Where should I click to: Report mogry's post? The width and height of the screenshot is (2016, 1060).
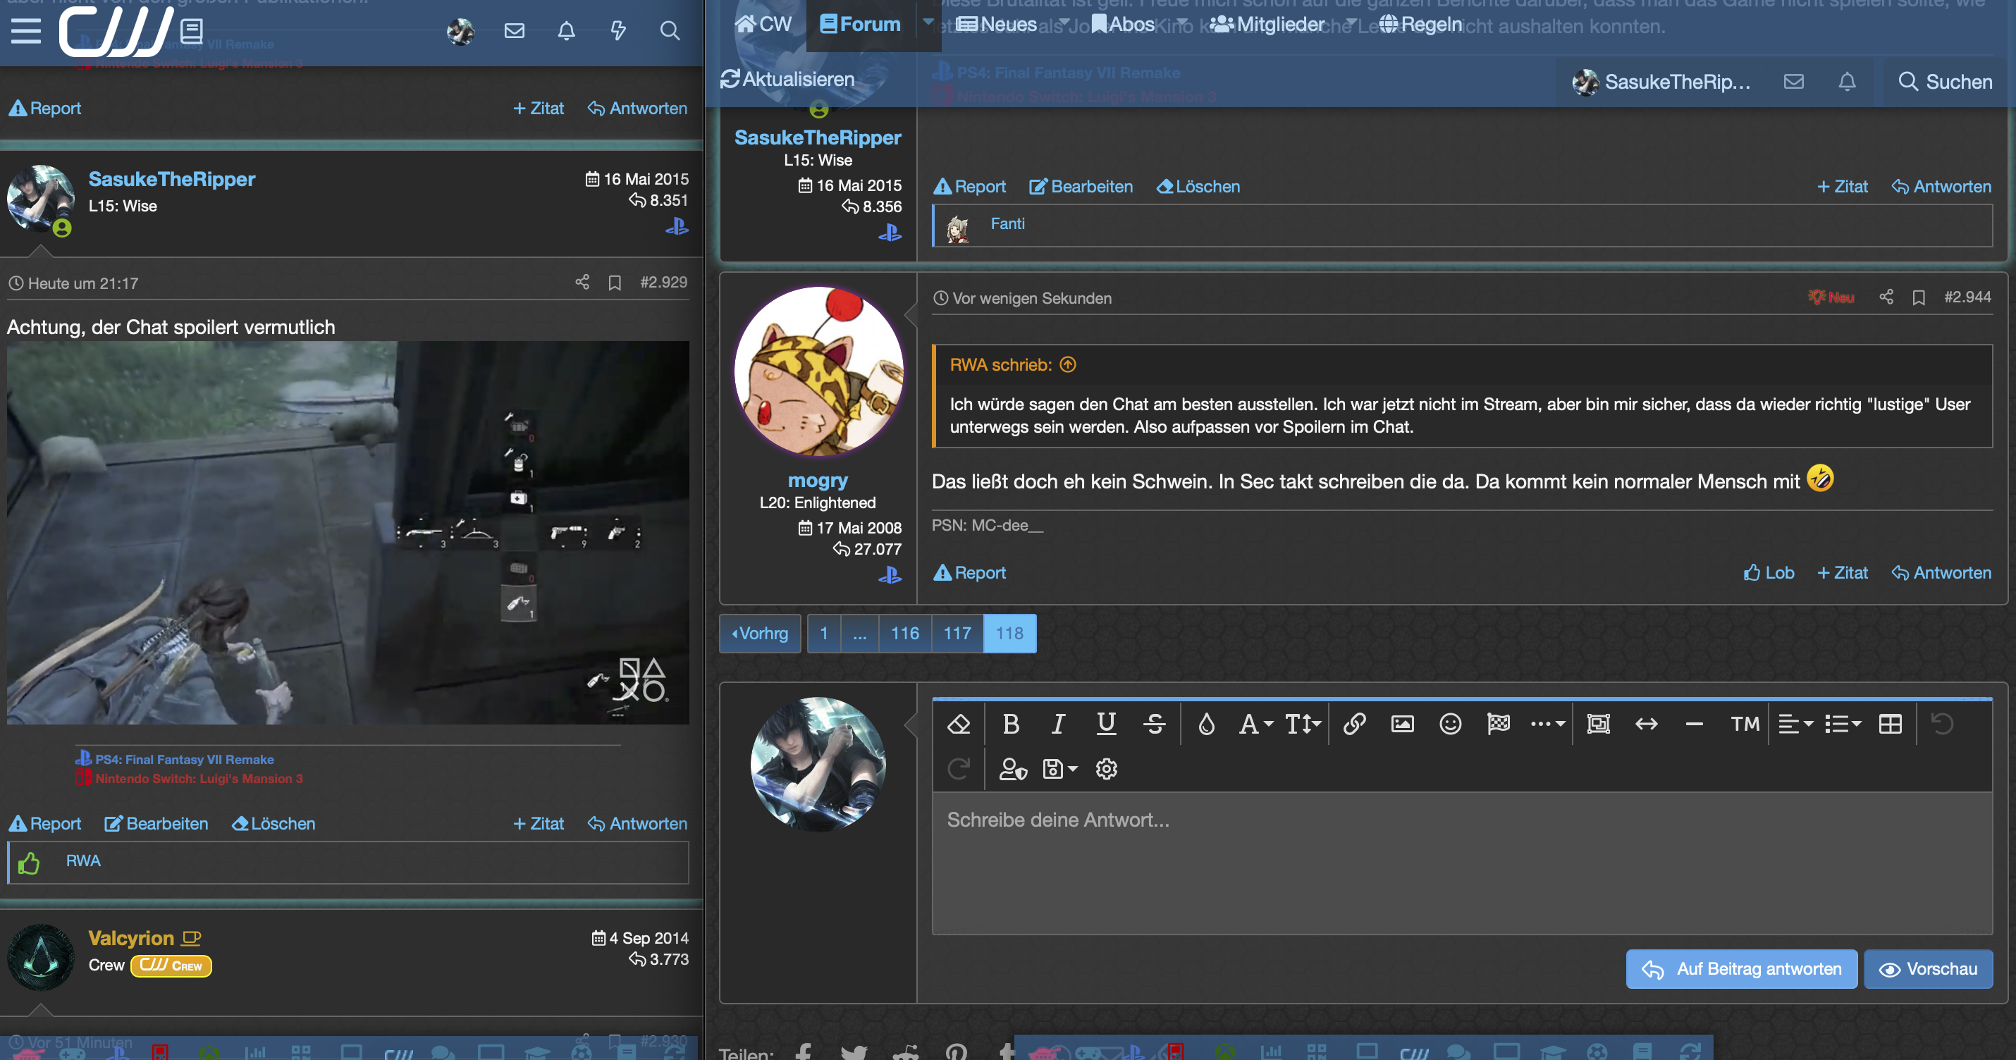970,572
